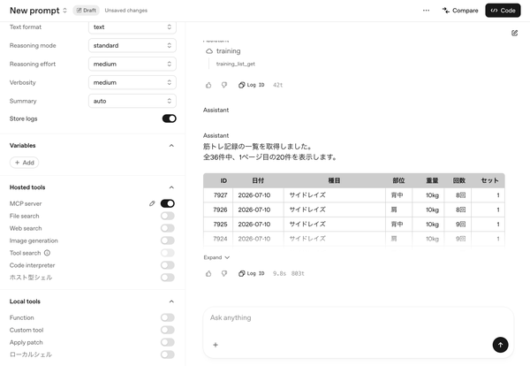
Task: Select the ID cell 7926
Action: point(220,210)
